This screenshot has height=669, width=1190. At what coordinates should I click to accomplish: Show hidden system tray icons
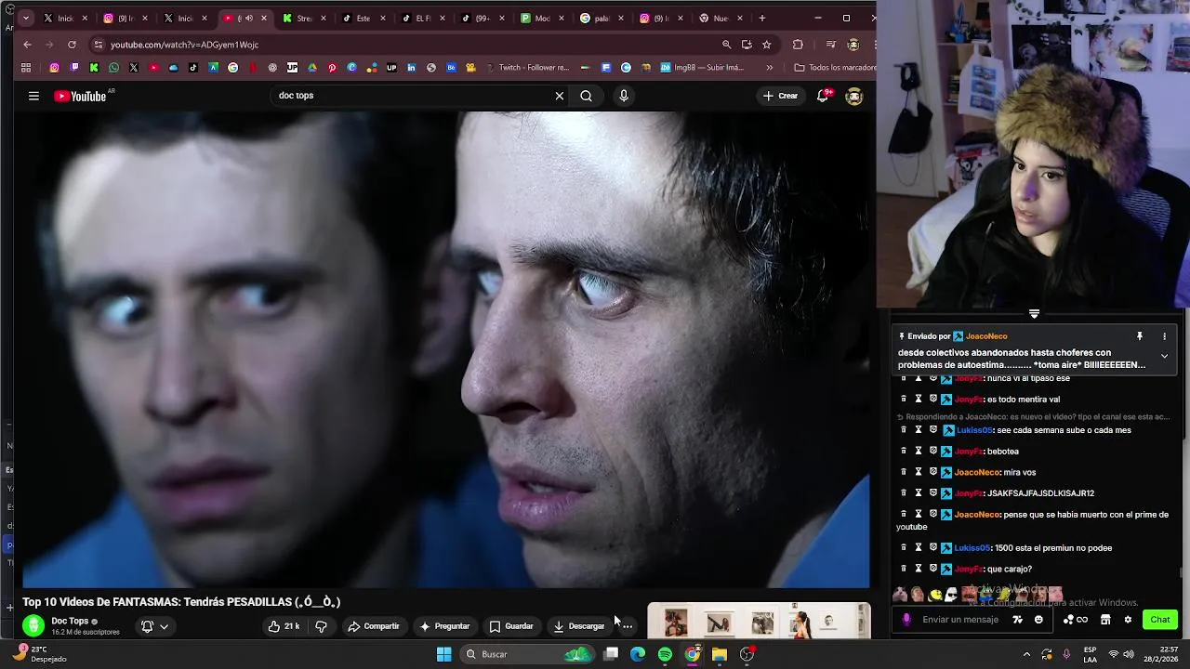tap(1026, 654)
